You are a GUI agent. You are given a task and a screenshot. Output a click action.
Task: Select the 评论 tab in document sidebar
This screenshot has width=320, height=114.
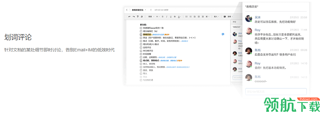pyautogui.click(x=234, y=22)
